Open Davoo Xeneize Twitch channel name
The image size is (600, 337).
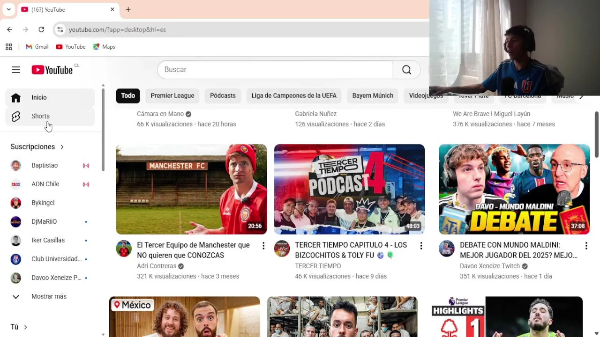tap(490, 266)
